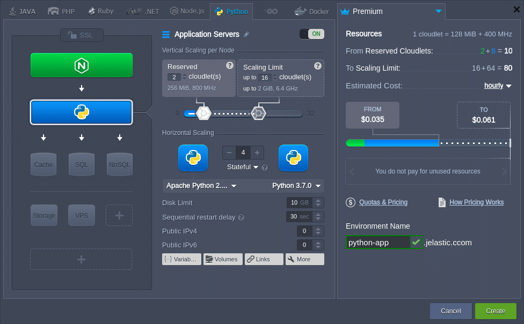The image size is (524, 324).
Task: Expand the Python 3.7.0 version dropdown
Action: pyautogui.click(x=296, y=186)
